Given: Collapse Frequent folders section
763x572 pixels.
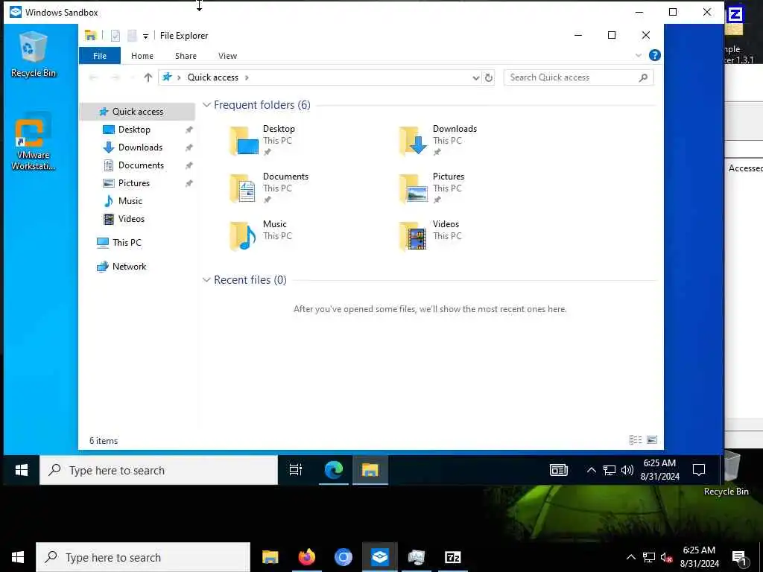Looking at the screenshot, I should click(x=206, y=105).
